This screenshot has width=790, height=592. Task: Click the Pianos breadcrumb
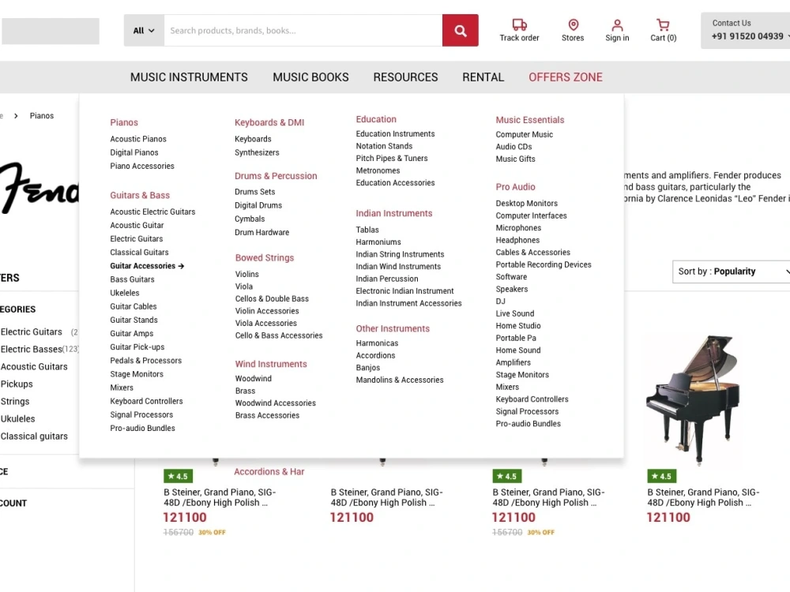(42, 116)
